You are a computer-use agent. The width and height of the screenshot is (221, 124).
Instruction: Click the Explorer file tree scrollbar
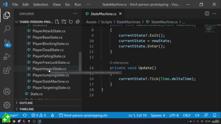[x=80, y=62]
